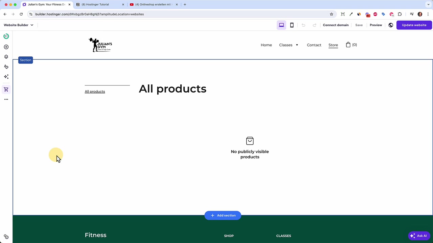Screen dimensions: 433x243
Task: Open the Chrome profile avatar
Action: [420, 14]
